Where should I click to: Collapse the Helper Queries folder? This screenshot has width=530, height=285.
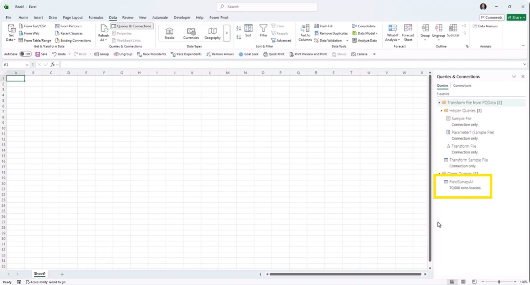point(441,111)
